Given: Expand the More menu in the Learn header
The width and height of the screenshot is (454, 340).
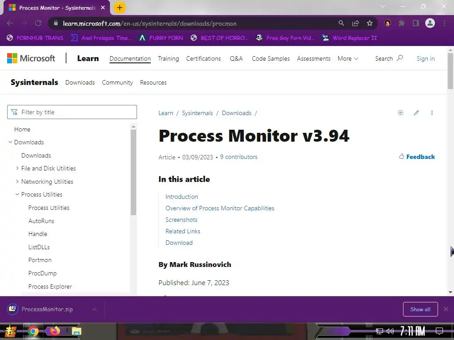Looking at the screenshot, I should pyautogui.click(x=348, y=58).
